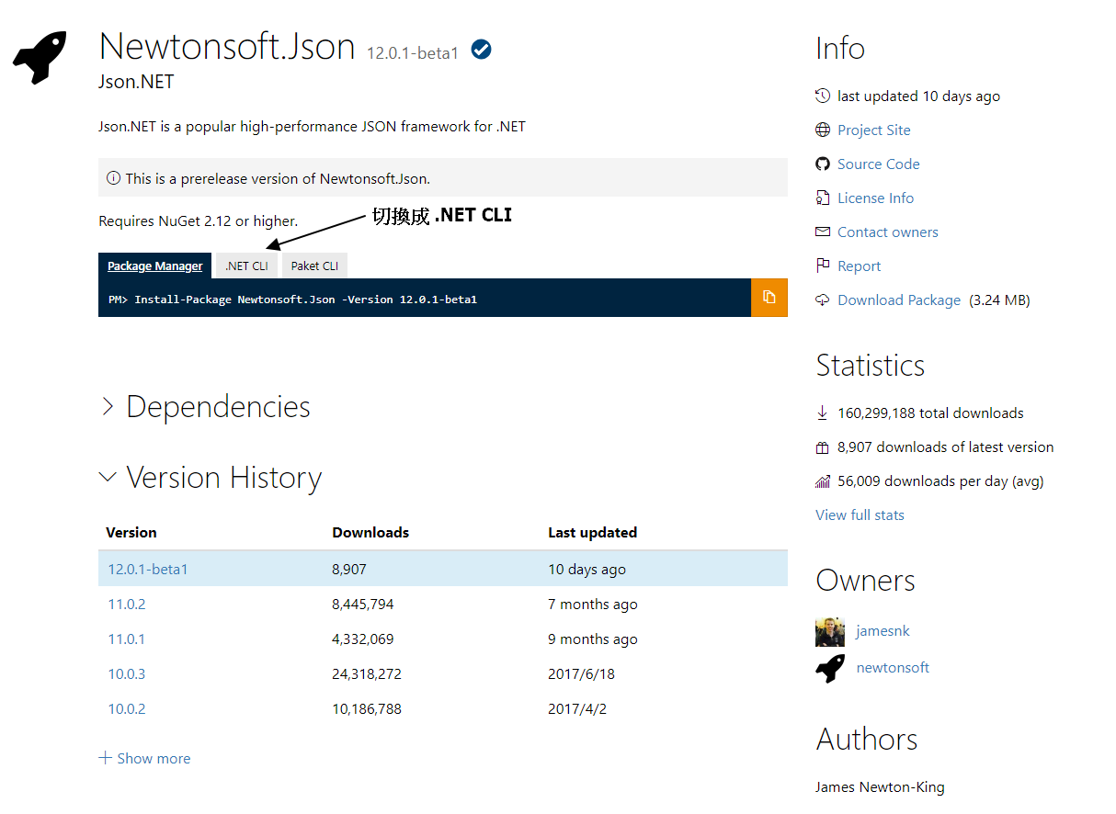Viewport: 1116px width, 814px height.
Task: Click the 2017/6/18 last updated cell
Action: point(581,673)
